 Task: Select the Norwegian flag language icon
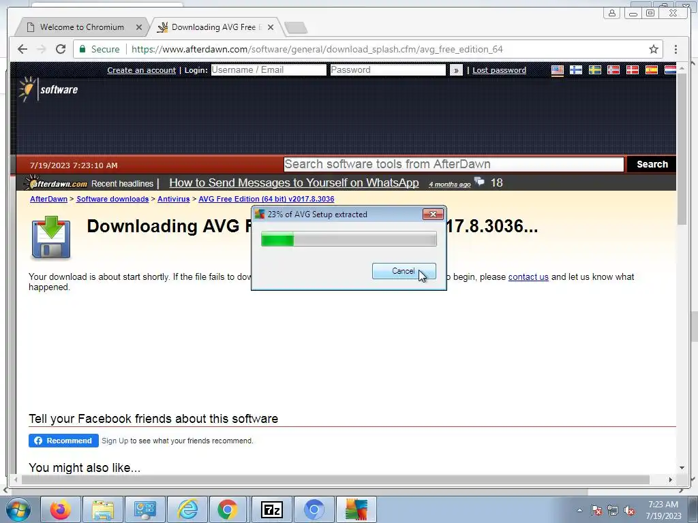click(613, 70)
